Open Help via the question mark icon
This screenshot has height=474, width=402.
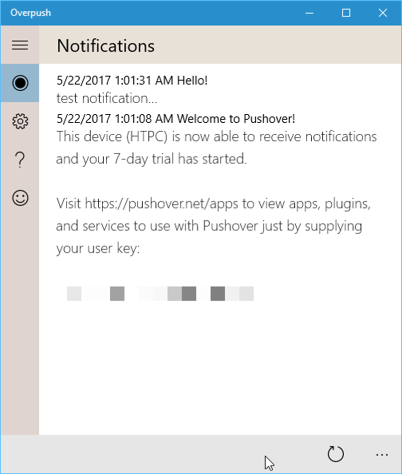click(20, 160)
